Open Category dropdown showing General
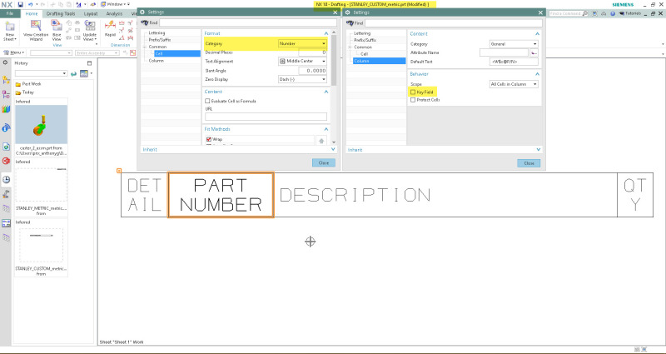666x354 pixels. tap(514, 44)
